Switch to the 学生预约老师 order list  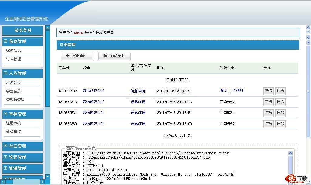tap(114, 56)
